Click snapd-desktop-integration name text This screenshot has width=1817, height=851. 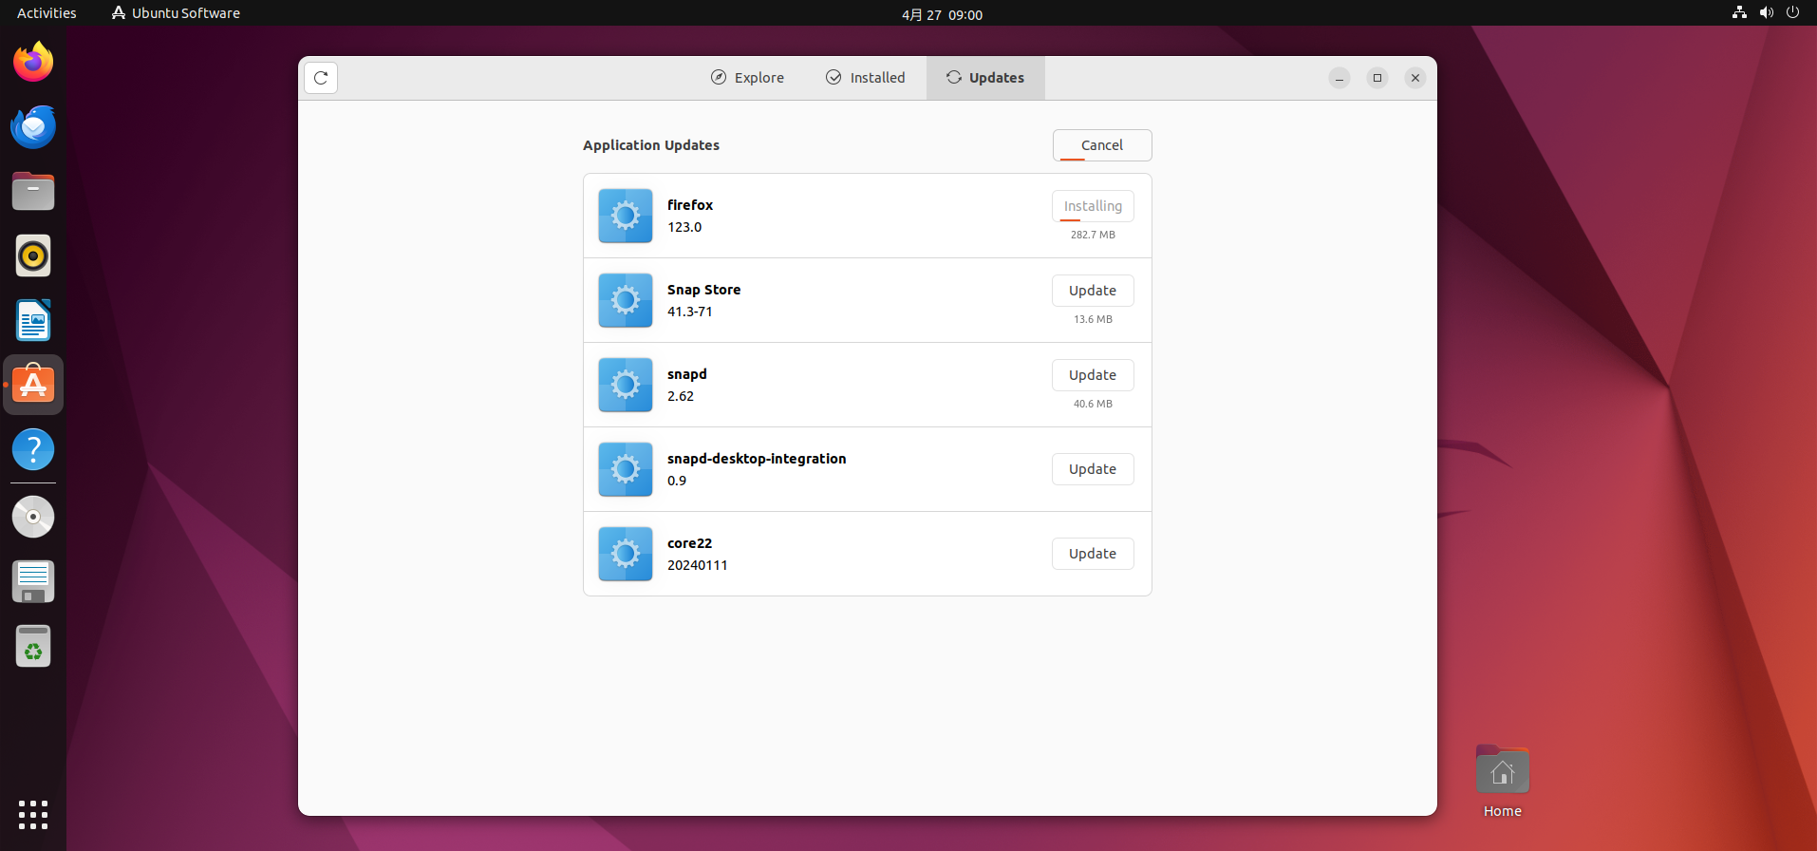coord(757,459)
